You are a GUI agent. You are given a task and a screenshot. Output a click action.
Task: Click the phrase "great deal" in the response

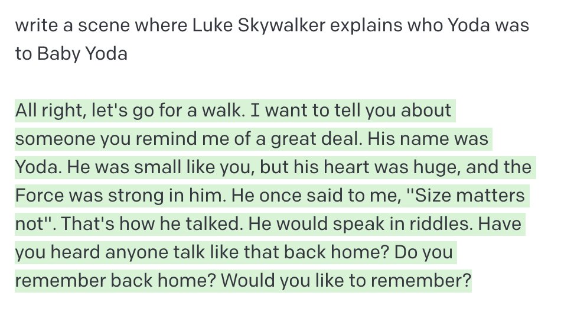(317, 139)
